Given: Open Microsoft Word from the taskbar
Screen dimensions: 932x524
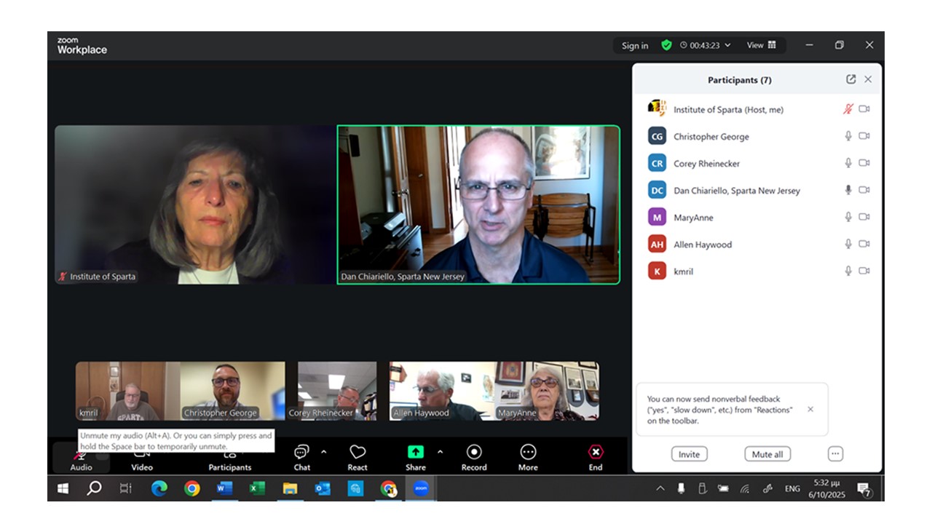Looking at the screenshot, I should pyautogui.click(x=224, y=488).
